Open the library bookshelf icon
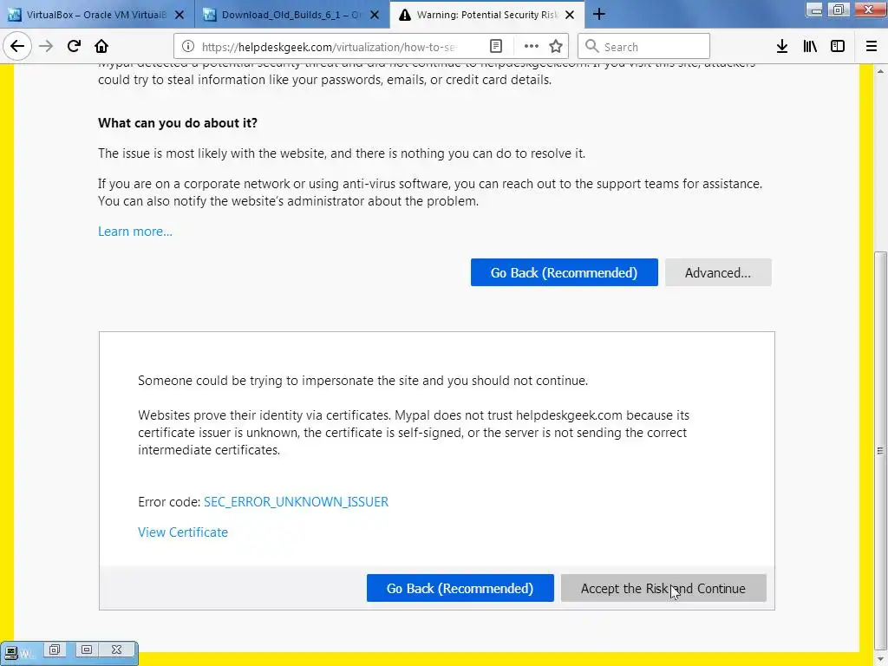 (x=810, y=47)
